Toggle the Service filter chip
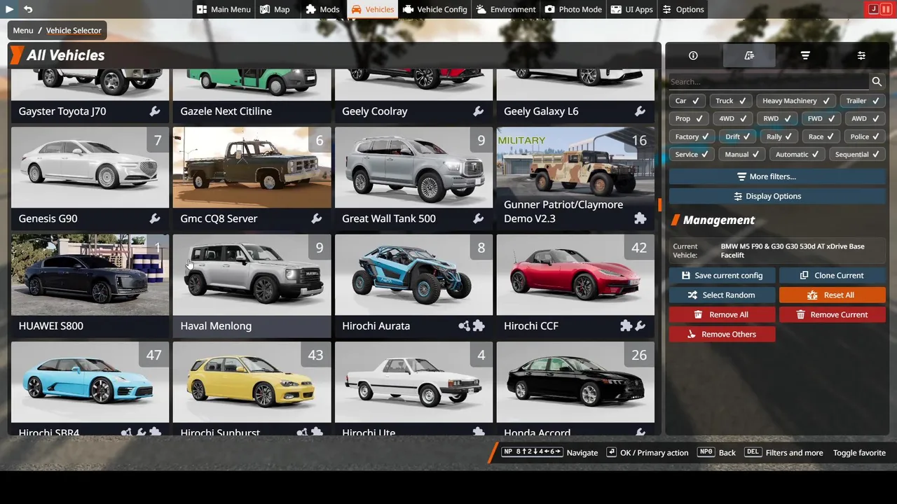This screenshot has height=504, width=897. coord(692,155)
